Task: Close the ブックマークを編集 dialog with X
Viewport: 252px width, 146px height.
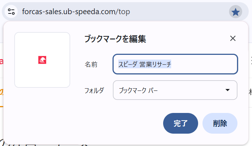Action: 233,38
